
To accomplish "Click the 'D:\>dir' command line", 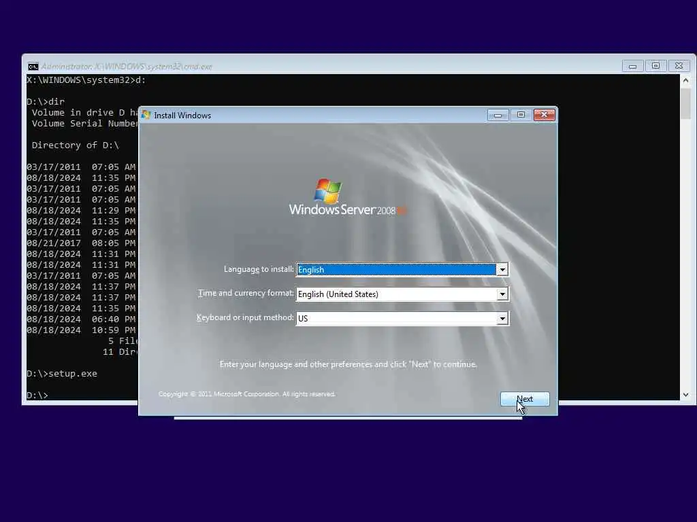I will [x=46, y=102].
